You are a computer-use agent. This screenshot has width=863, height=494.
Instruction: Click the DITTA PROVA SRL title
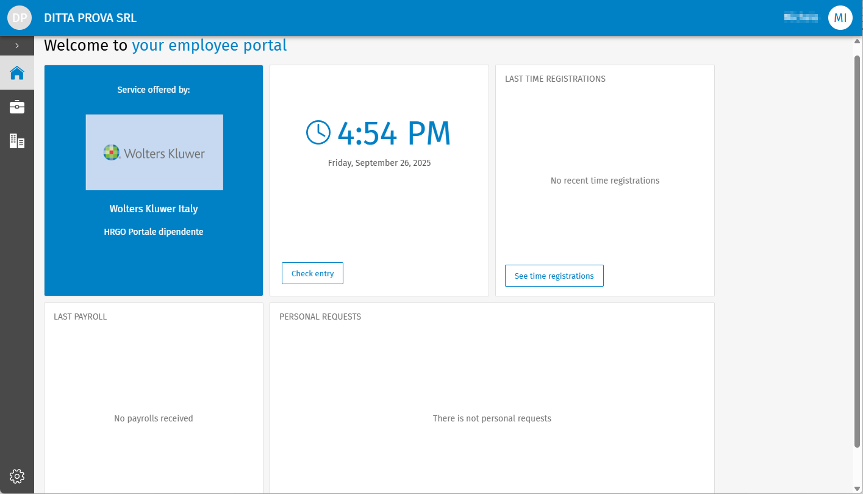(90, 18)
